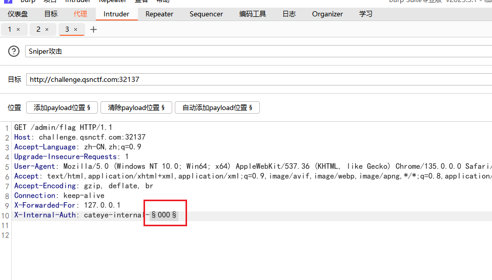
Task: Click the Accept-Language header line
Action: (78, 147)
